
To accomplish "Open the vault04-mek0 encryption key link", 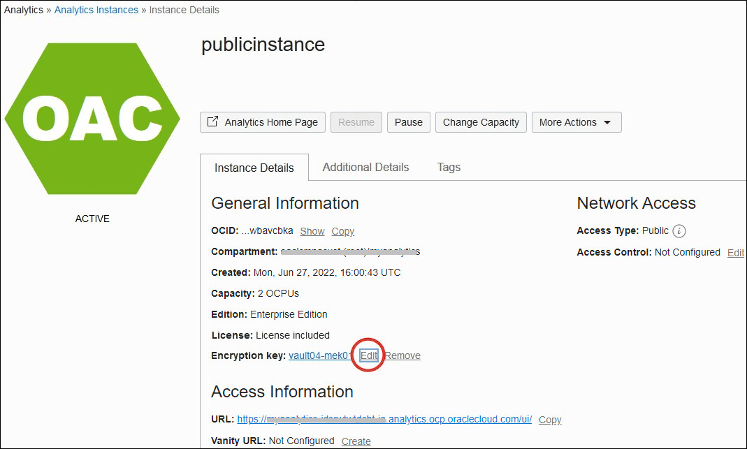I will (319, 355).
